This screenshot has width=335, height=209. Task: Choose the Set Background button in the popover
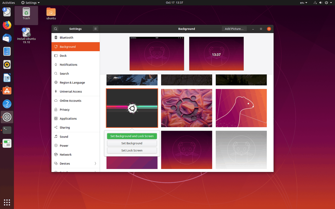click(132, 143)
